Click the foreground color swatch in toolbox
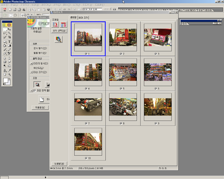 tap(6, 81)
